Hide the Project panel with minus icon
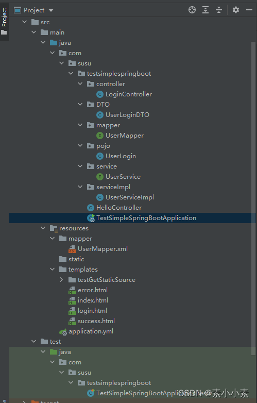Image resolution: width=257 pixels, height=403 pixels. point(249,10)
